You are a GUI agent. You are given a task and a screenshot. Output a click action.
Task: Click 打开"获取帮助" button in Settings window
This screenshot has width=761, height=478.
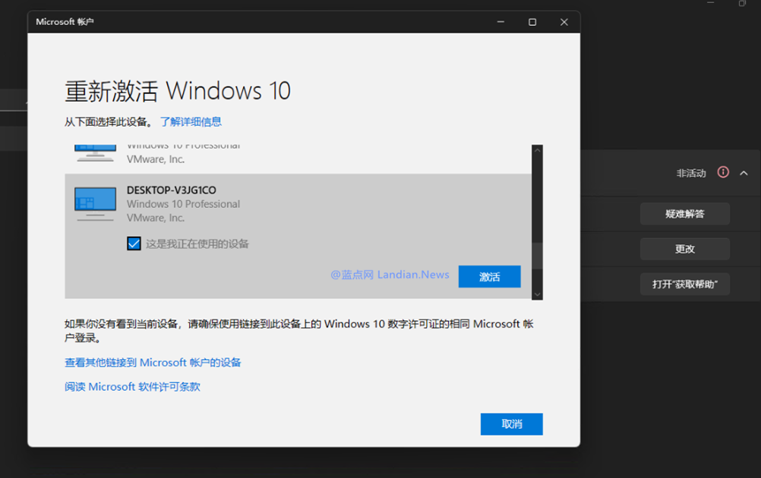pyautogui.click(x=685, y=284)
